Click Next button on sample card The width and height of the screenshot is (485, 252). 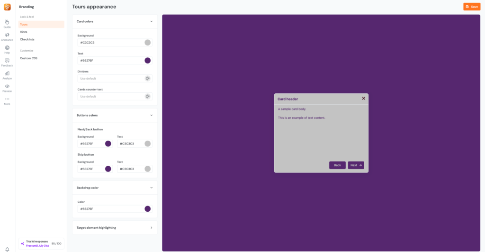coord(356,165)
